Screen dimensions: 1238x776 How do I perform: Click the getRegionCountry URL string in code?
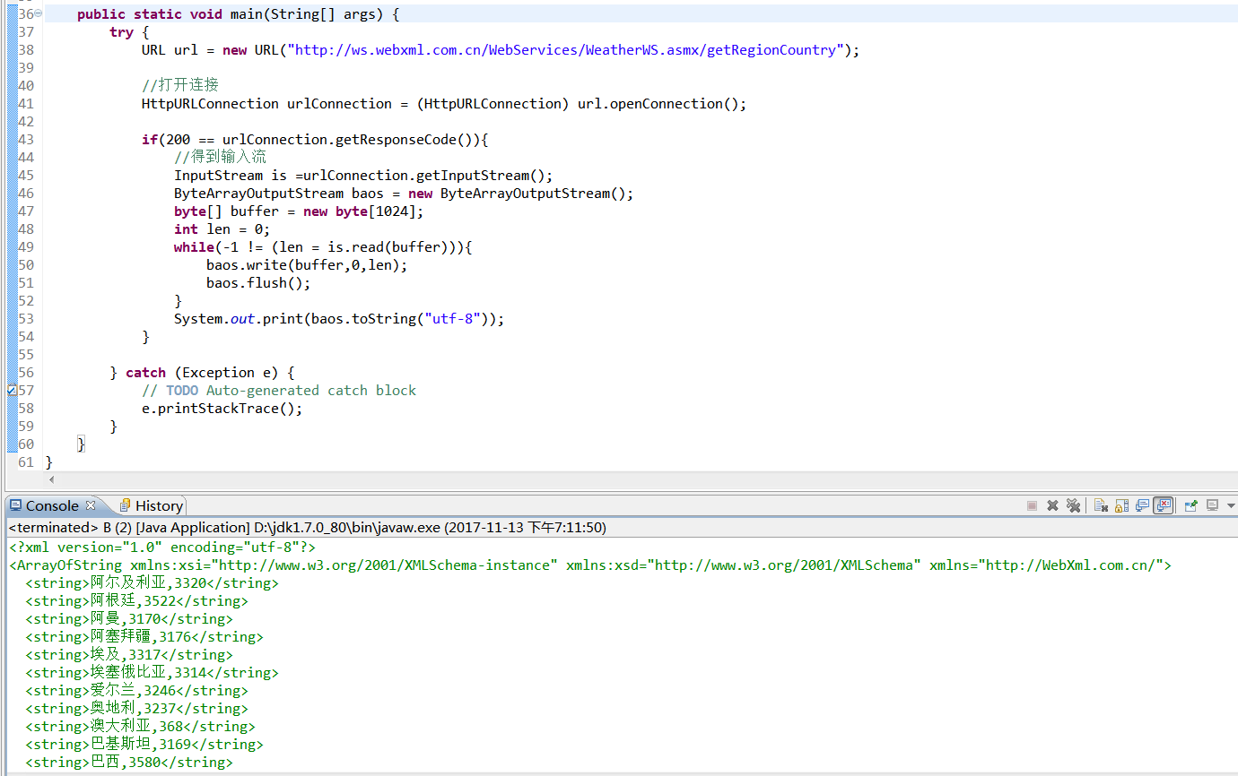click(x=565, y=50)
